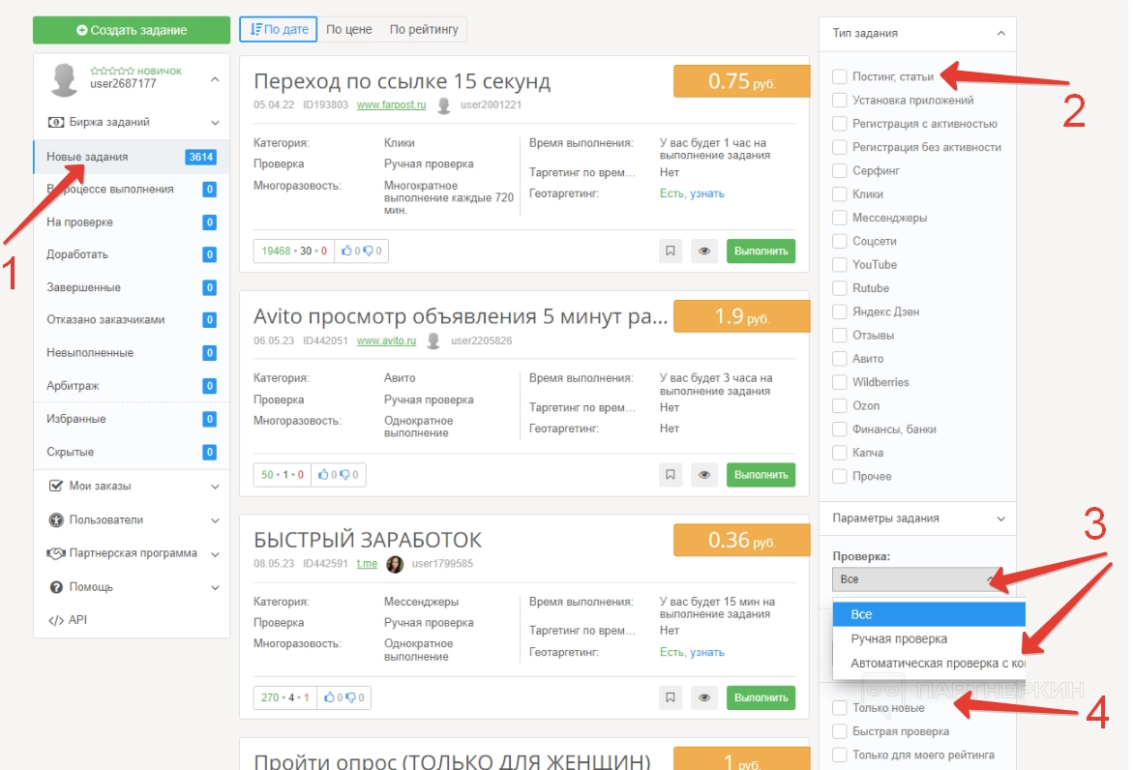The width and height of the screenshot is (1134, 770).
Task: Open the Проверка dropdown
Action: [917, 579]
